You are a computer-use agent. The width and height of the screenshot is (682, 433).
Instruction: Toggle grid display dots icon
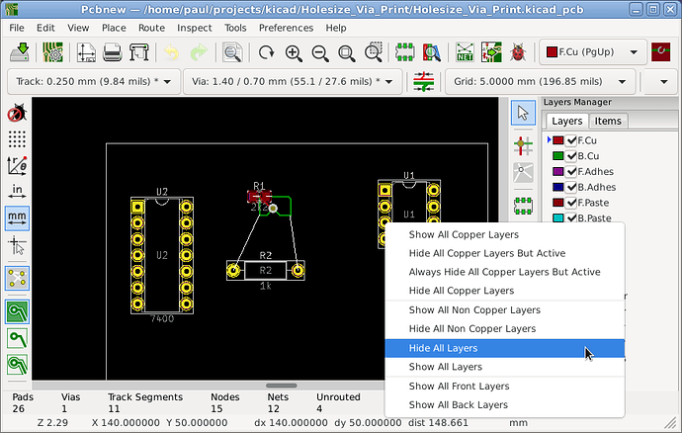pyautogui.click(x=17, y=139)
